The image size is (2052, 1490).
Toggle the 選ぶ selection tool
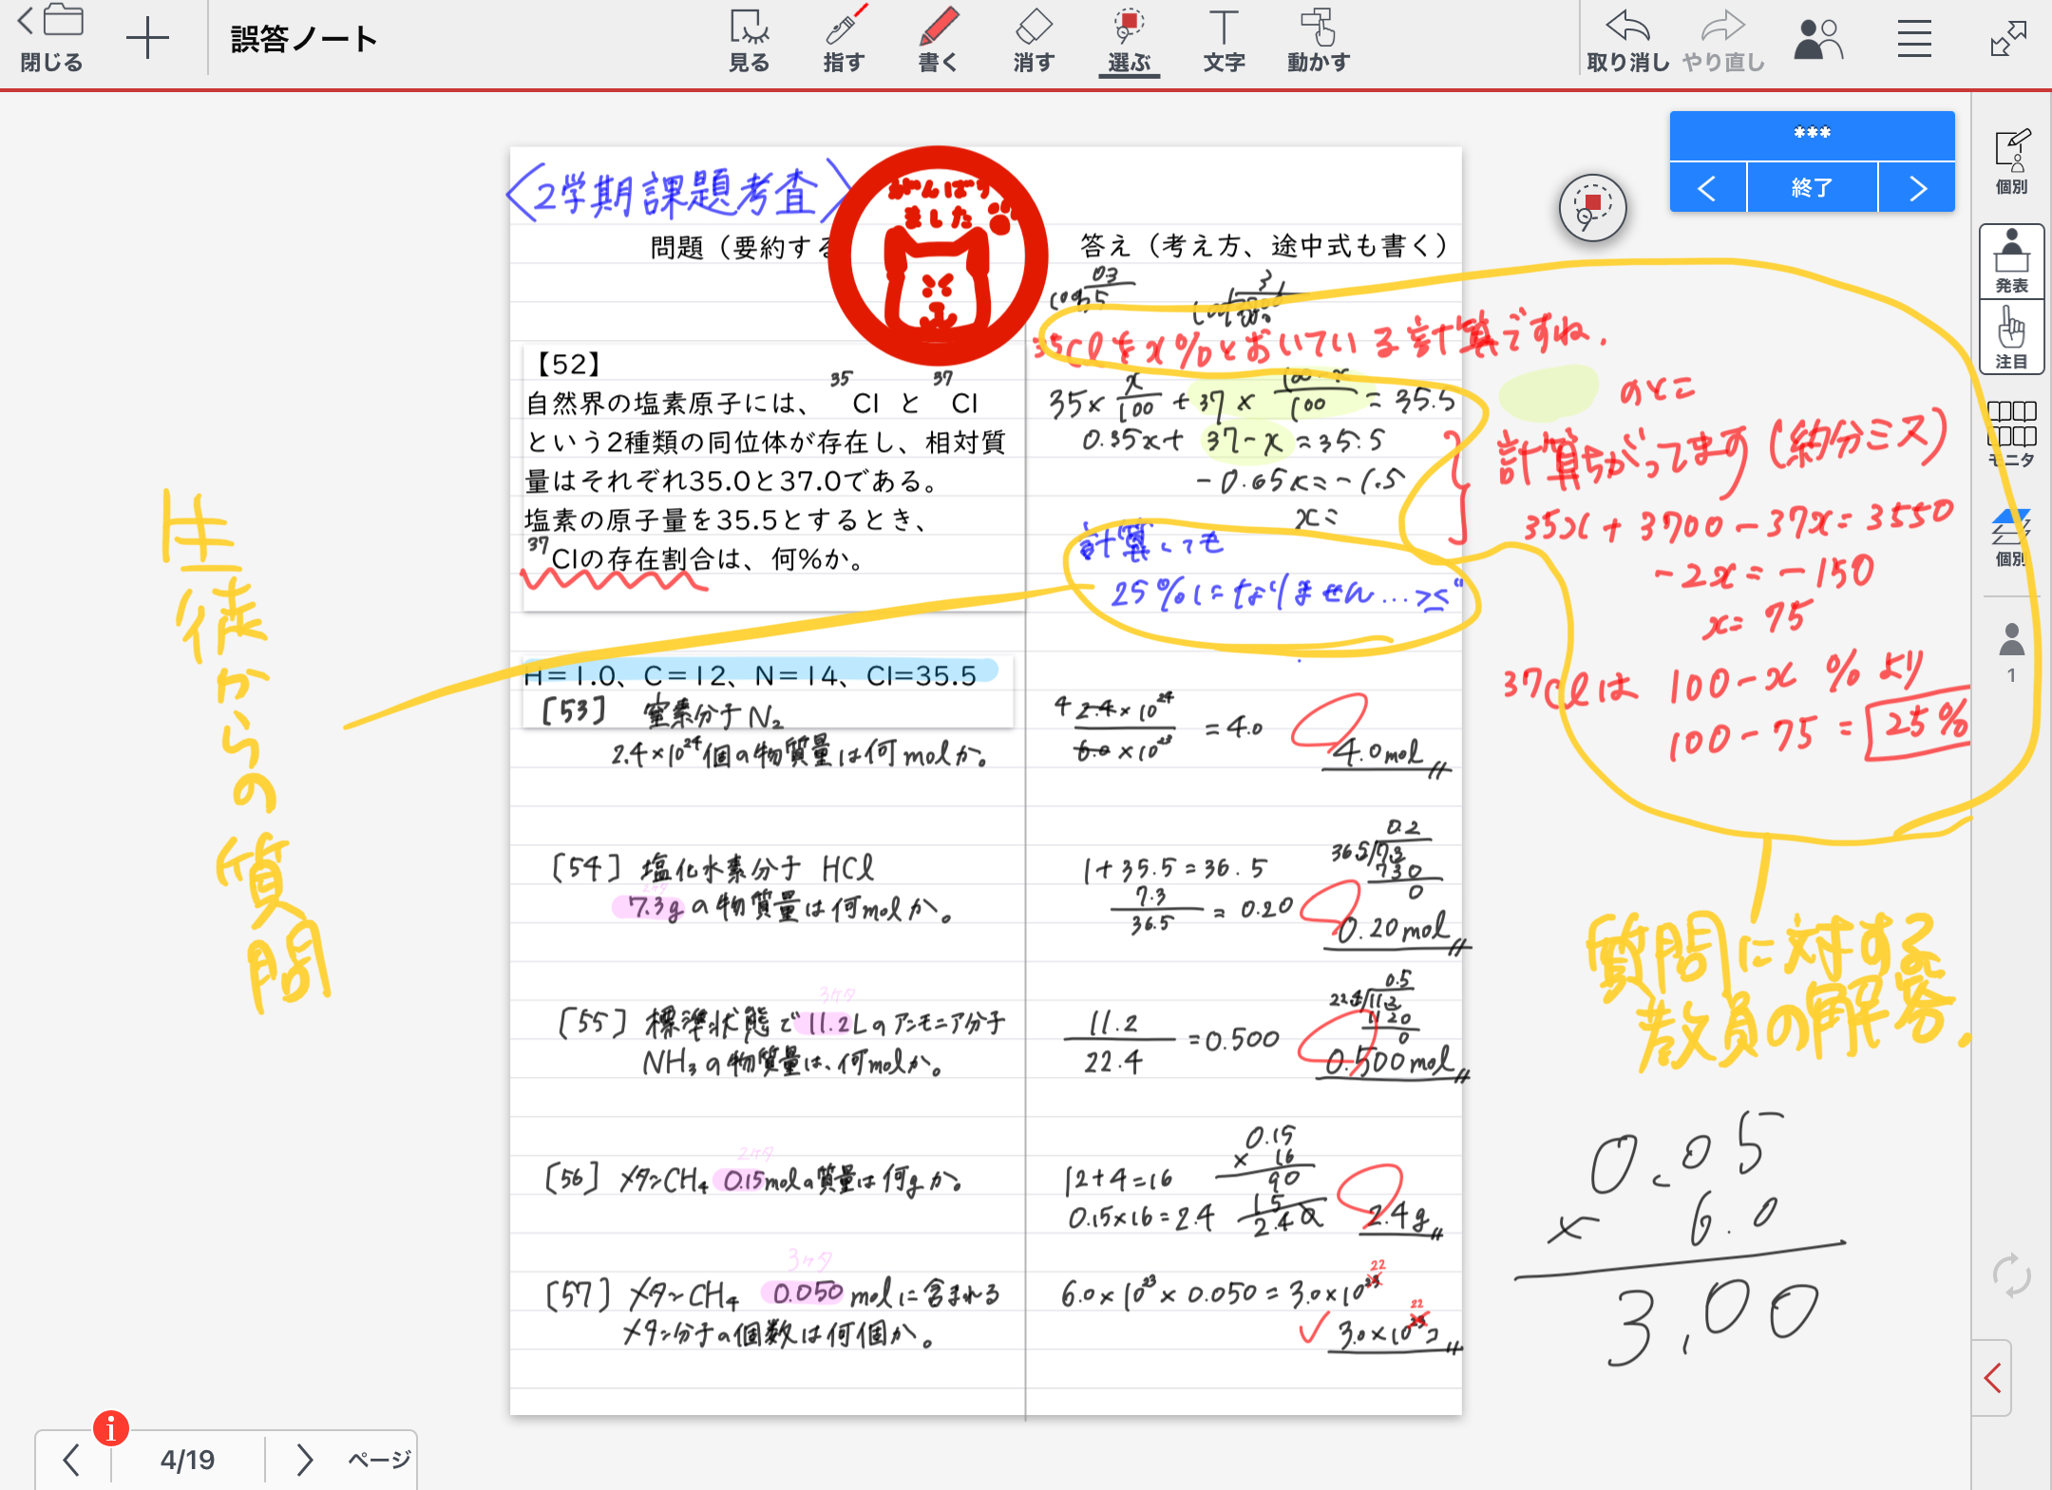[1129, 41]
